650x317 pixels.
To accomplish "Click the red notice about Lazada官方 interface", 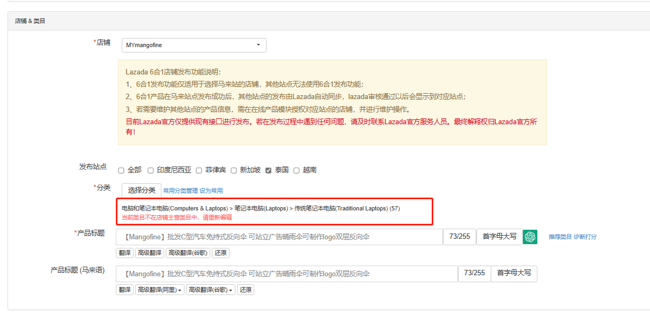I will pos(331,126).
